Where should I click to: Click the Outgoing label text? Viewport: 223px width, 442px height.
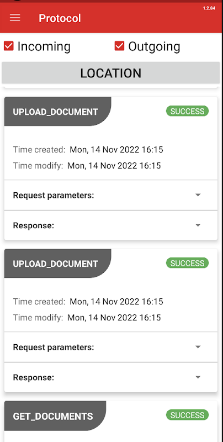[x=155, y=46]
